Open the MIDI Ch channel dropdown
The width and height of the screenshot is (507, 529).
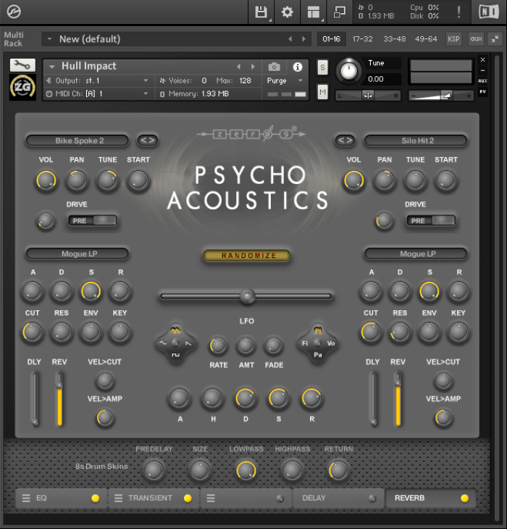98,93
